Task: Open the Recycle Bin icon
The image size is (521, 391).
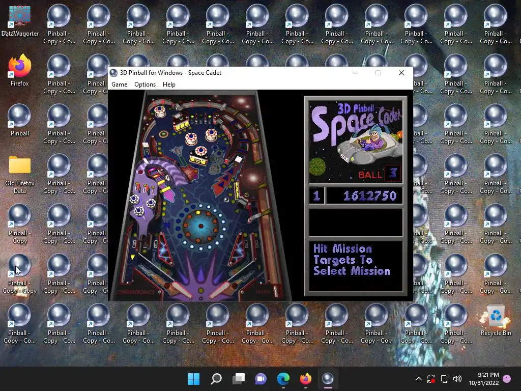Action: click(x=496, y=320)
